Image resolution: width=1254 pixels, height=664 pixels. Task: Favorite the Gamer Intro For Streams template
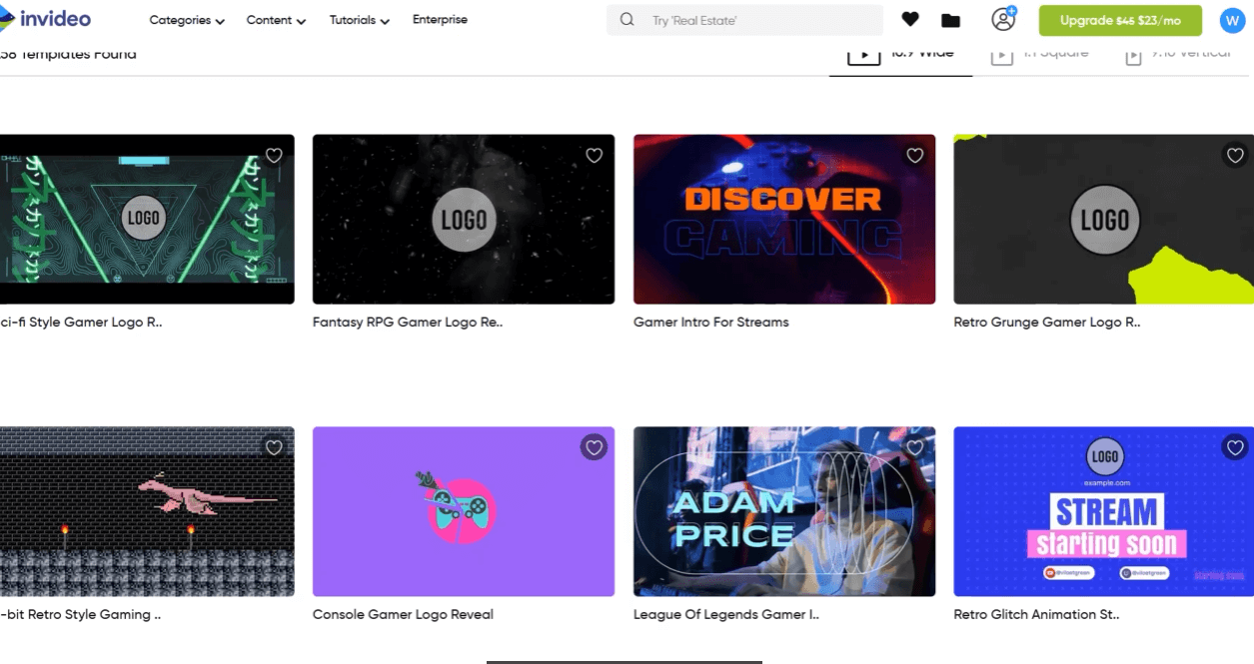[915, 156]
